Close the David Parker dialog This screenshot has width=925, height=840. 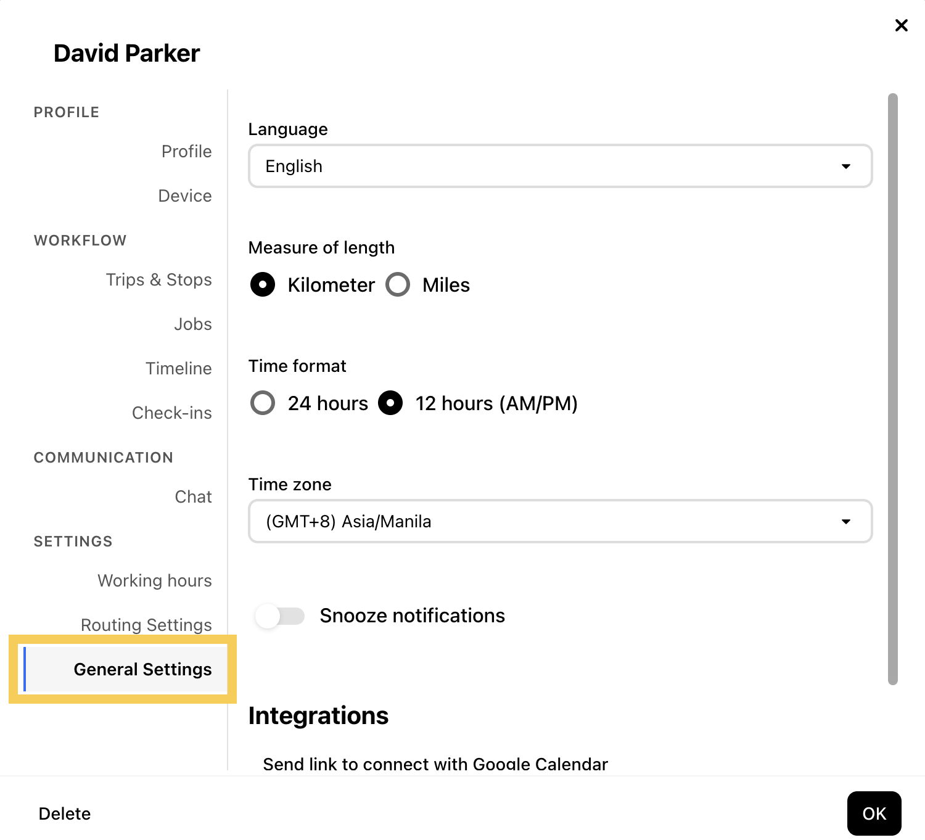tap(901, 25)
